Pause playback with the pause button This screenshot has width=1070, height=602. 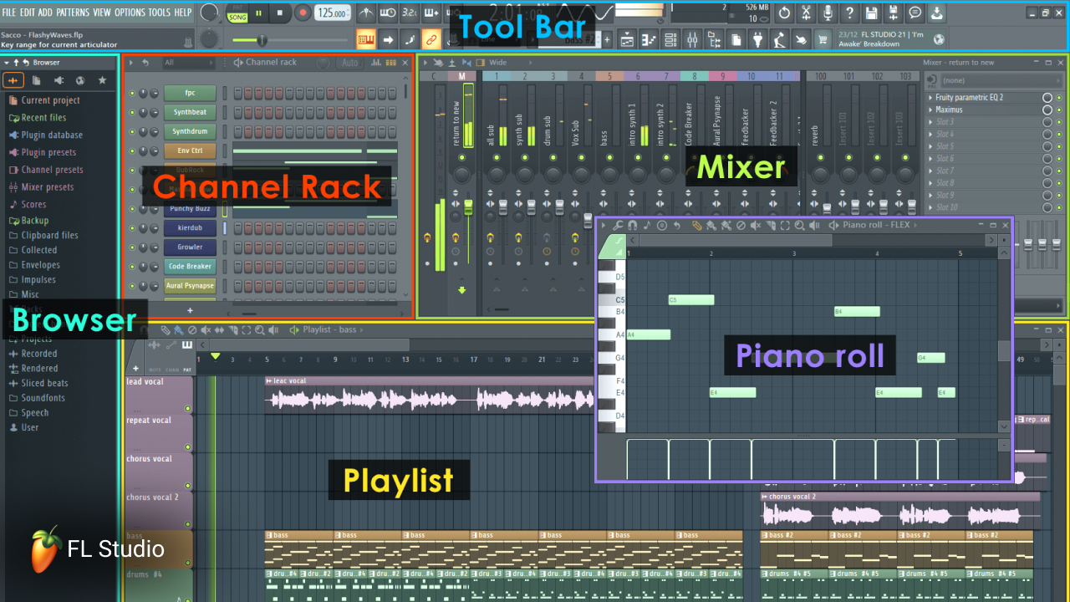click(259, 13)
